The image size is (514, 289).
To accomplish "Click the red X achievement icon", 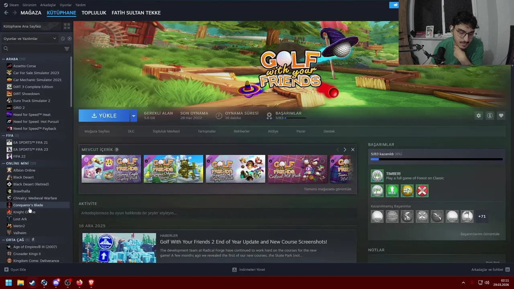I will [x=422, y=191].
